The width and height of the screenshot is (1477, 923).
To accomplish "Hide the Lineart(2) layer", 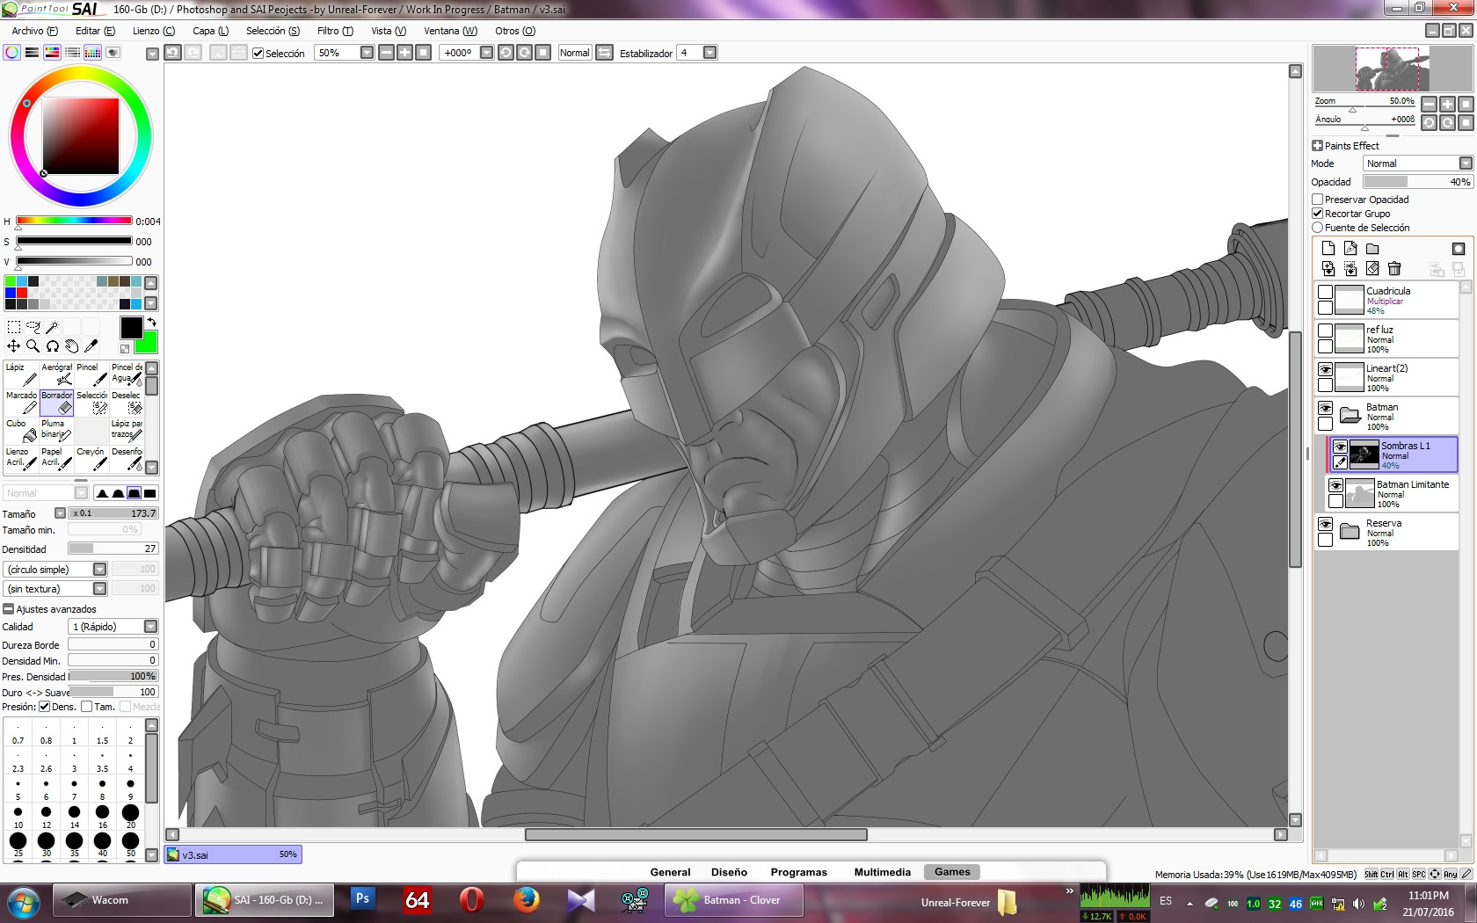I will click(1325, 370).
